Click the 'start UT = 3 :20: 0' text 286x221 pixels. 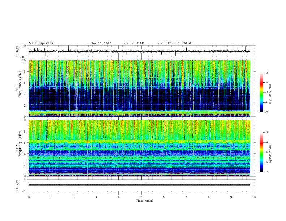click(x=174, y=43)
